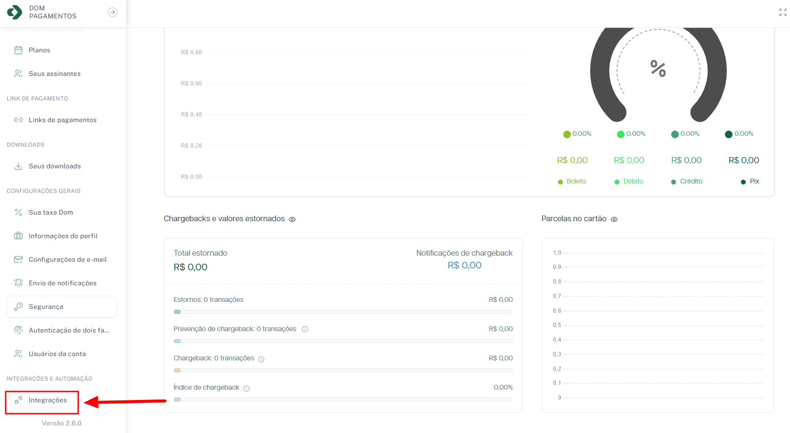The image size is (790, 433).
Task: Click the Estornos progress bar
Action: (343, 312)
